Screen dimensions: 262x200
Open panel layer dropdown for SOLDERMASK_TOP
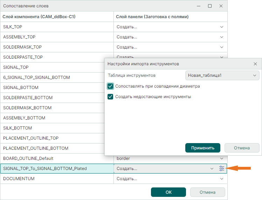pyautogui.click(x=221, y=47)
